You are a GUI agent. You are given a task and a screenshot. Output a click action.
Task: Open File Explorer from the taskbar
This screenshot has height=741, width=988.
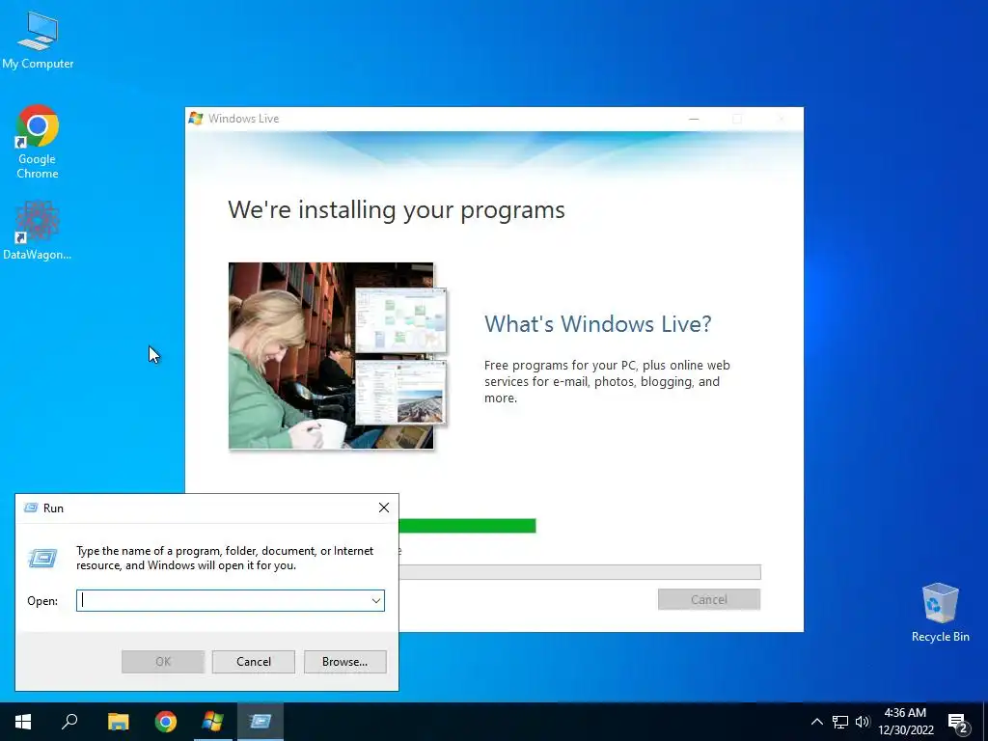tap(118, 722)
